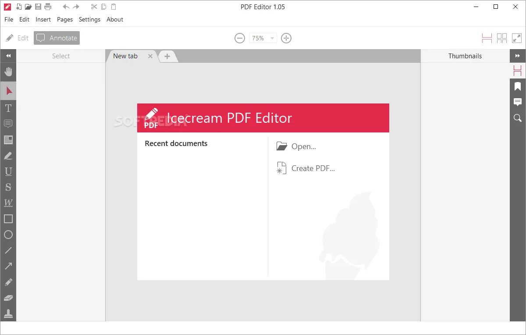Collapse the right Thumbnails panel
526x335 pixels.
click(518, 56)
